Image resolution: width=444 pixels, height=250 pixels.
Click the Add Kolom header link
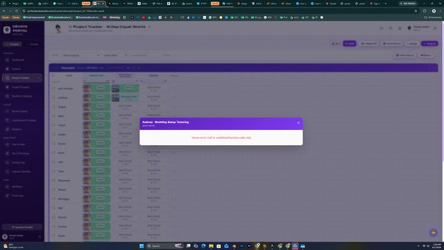coord(174,76)
